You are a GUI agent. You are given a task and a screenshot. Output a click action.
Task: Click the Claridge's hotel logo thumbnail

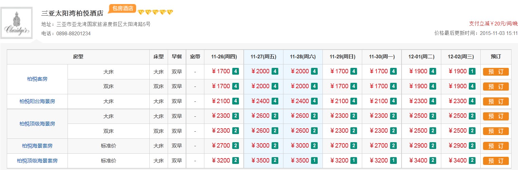pos(16,23)
